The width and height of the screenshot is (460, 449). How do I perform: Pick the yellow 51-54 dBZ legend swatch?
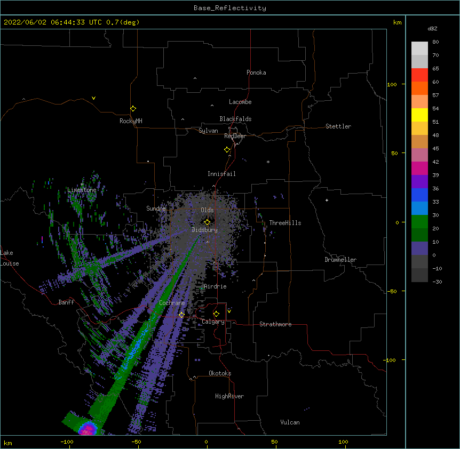click(x=419, y=115)
